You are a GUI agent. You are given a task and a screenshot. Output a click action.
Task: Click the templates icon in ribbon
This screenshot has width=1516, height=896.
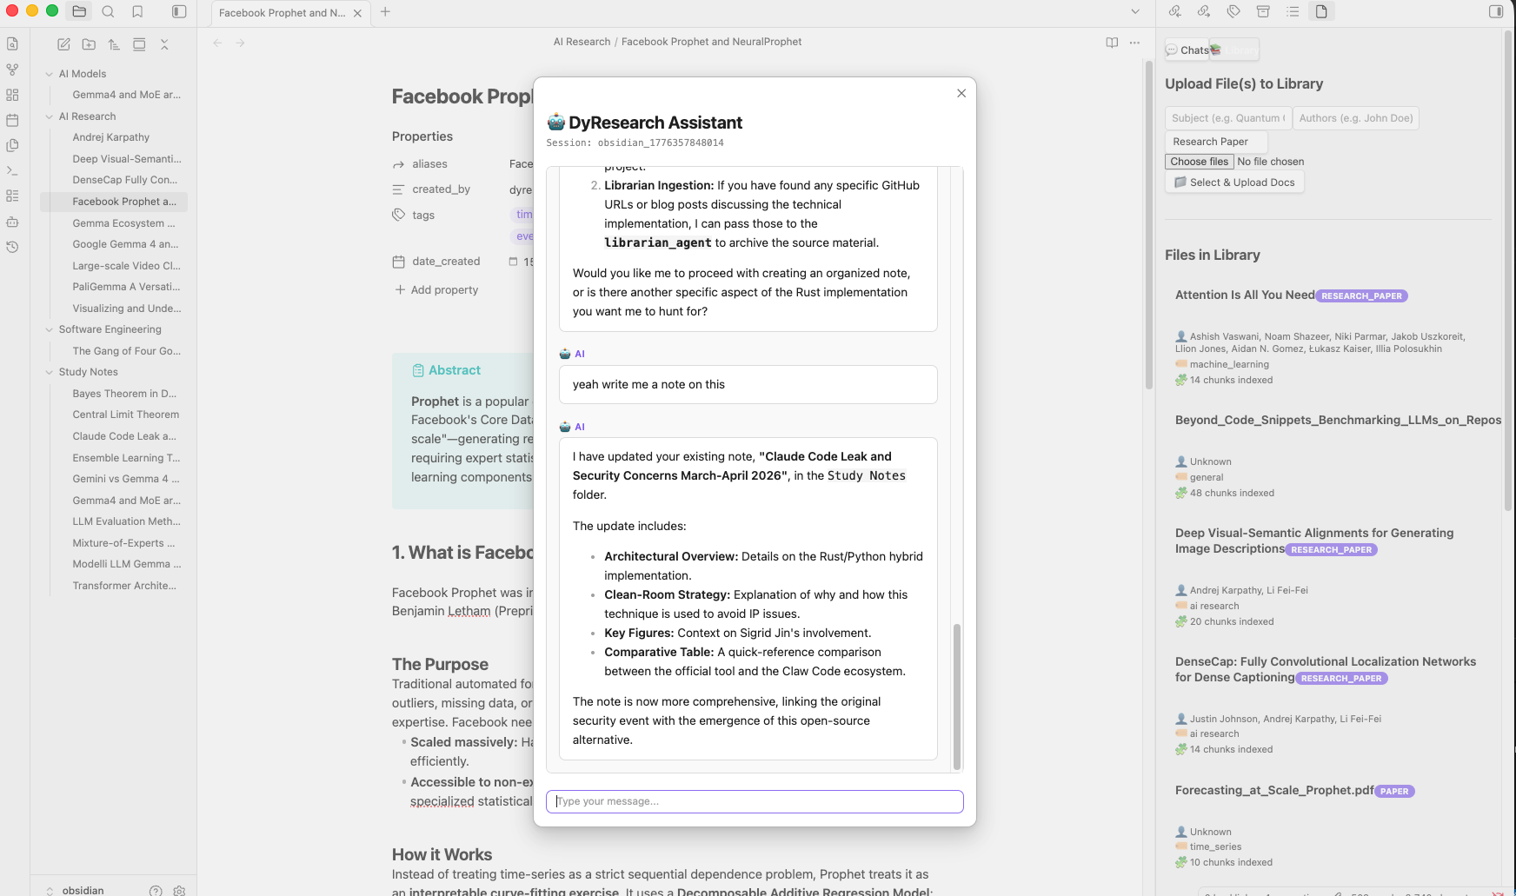click(12, 145)
